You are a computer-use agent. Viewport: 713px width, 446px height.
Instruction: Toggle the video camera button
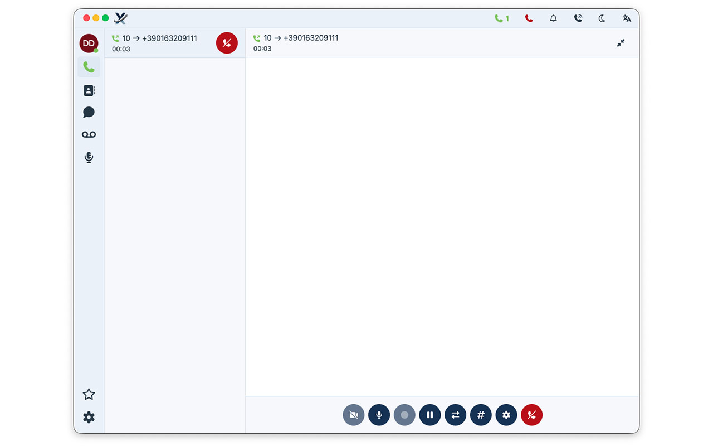click(x=354, y=415)
